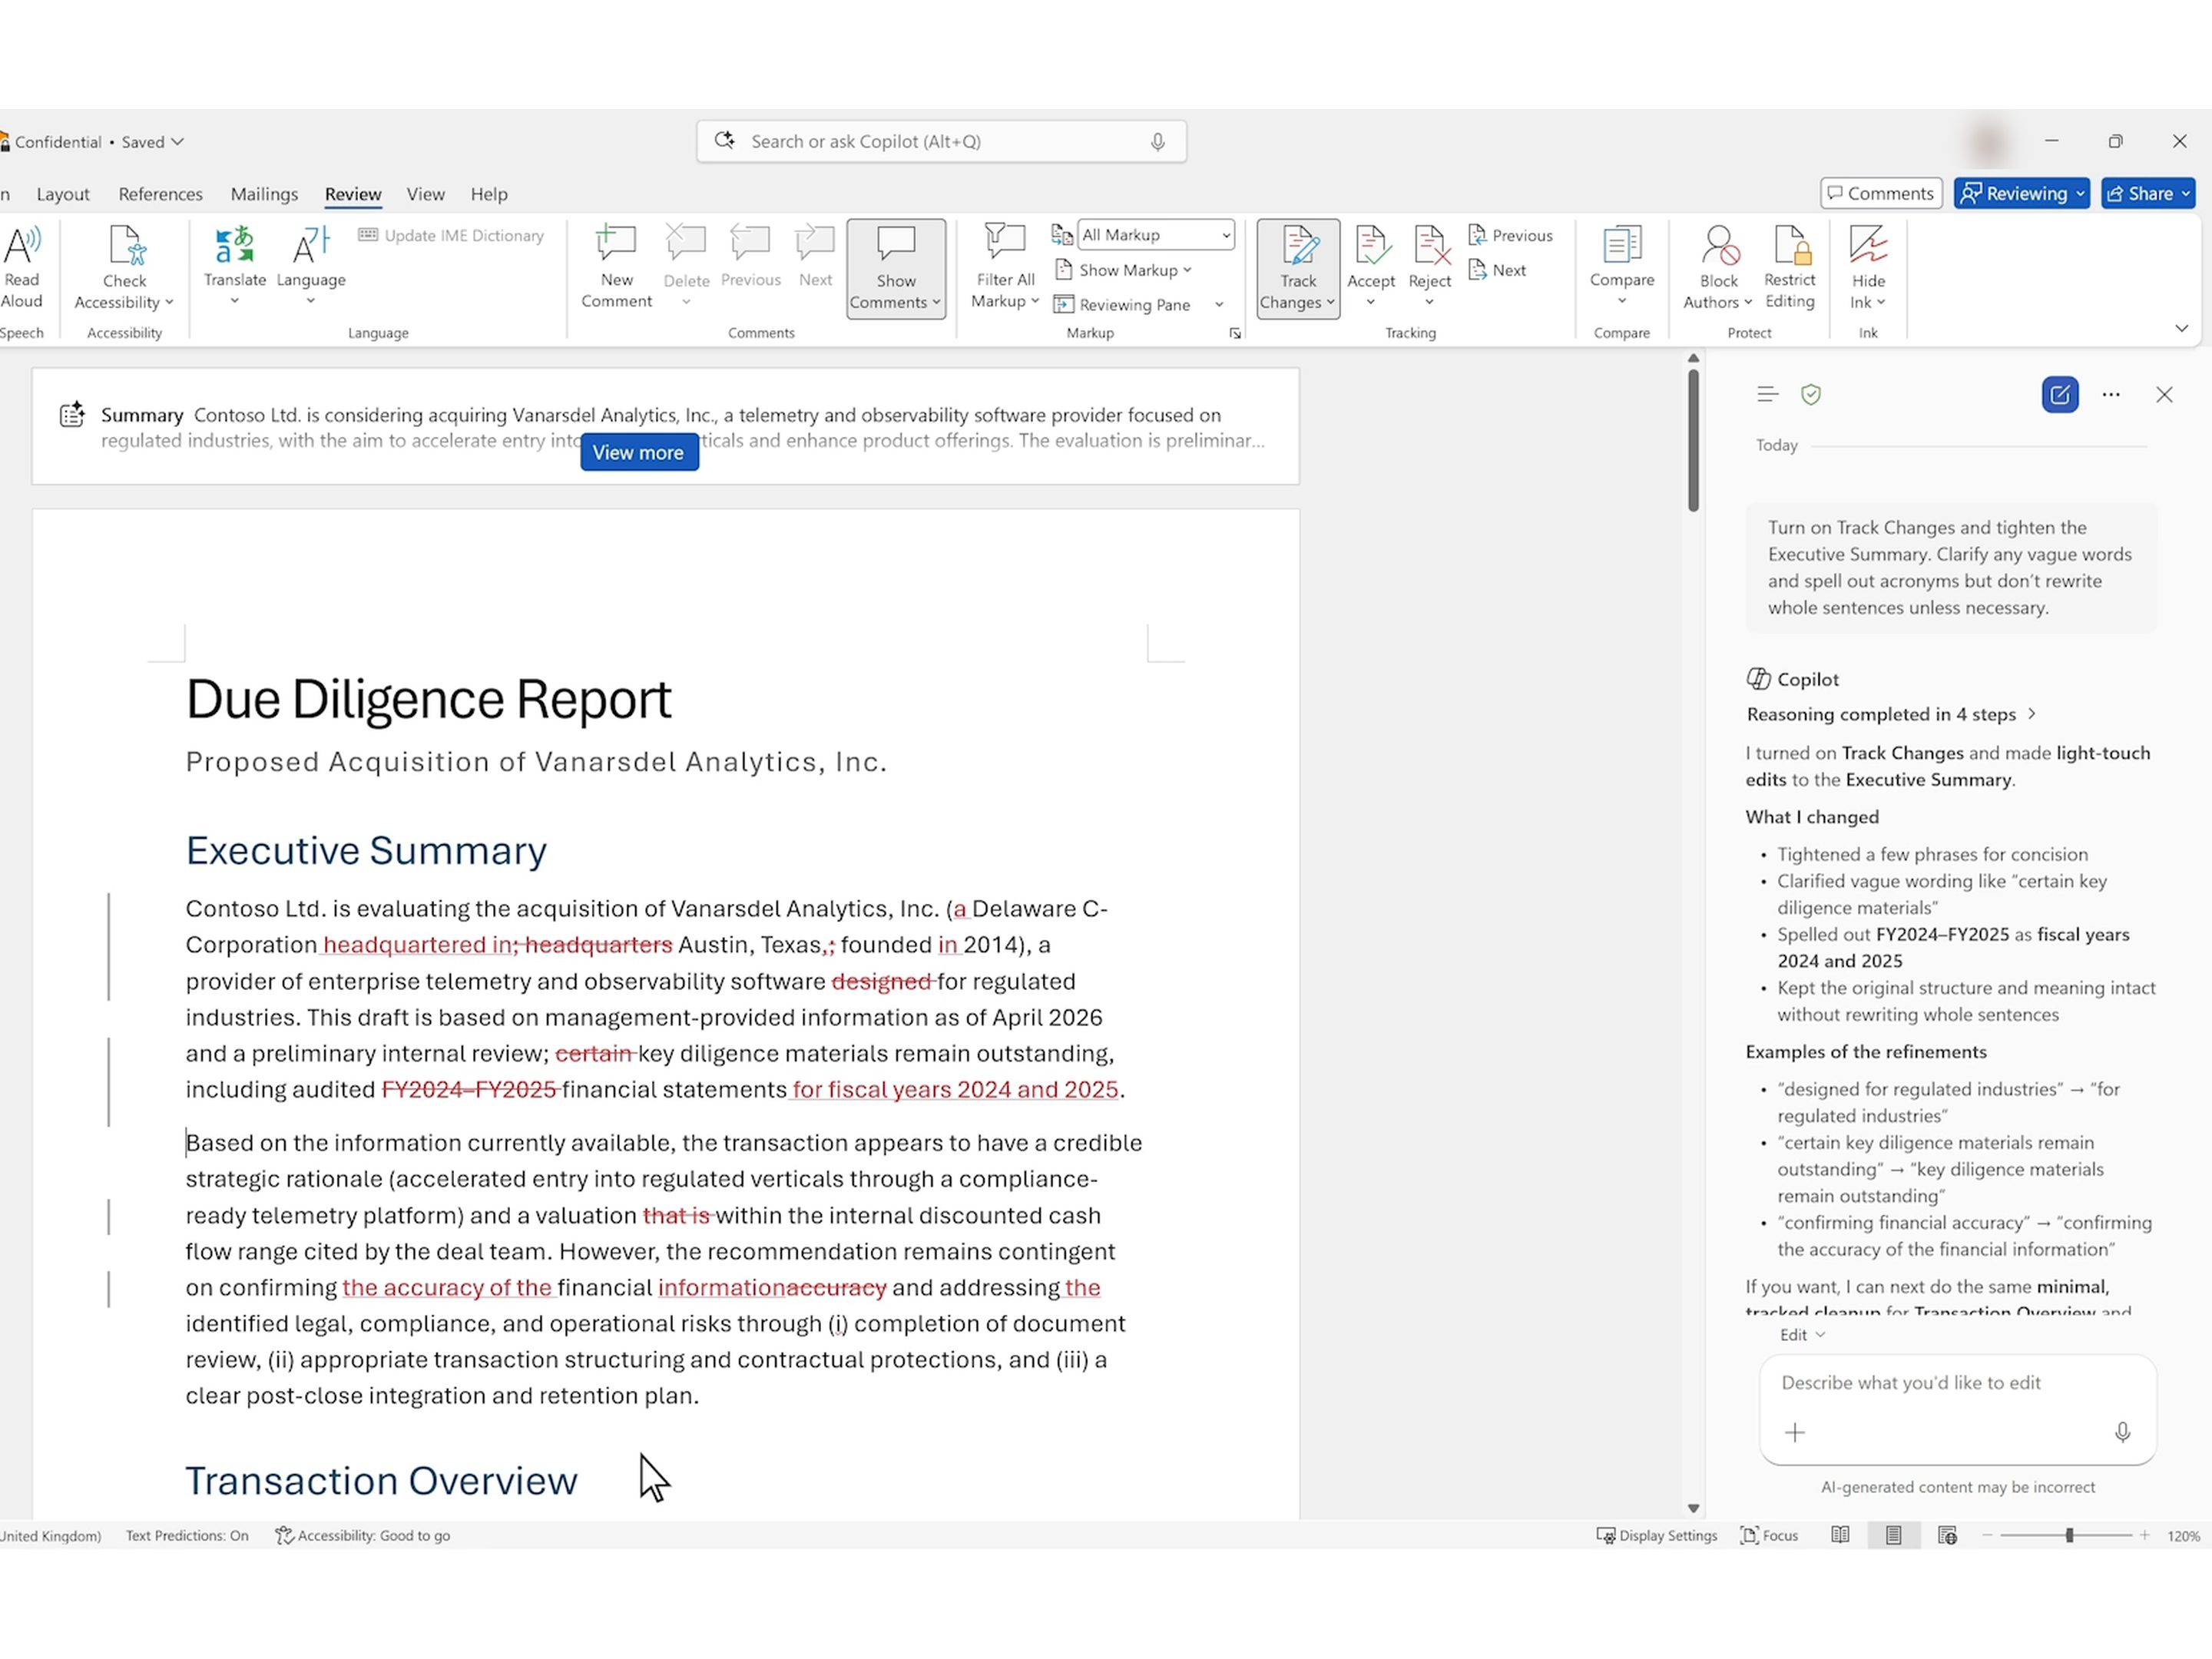Click the Copilot prompt microphone icon
2212x1659 pixels.
[2122, 1432]
